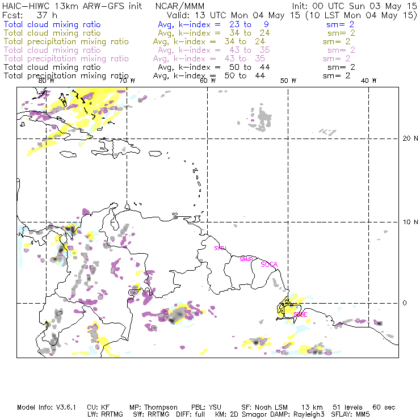Viewport: 420px width, 420px height.
Task: Click the '60 W' longitude label
Action: tap(208, 81)
